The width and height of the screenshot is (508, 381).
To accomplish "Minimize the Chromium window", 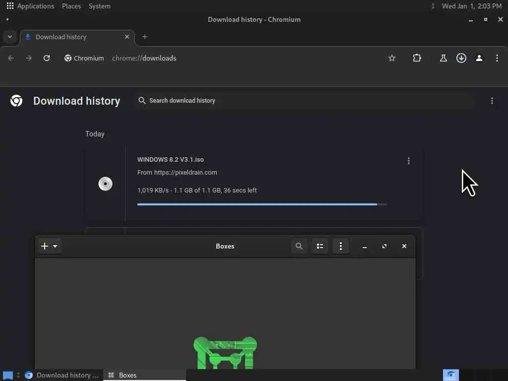I will click(x=471, y=20).
